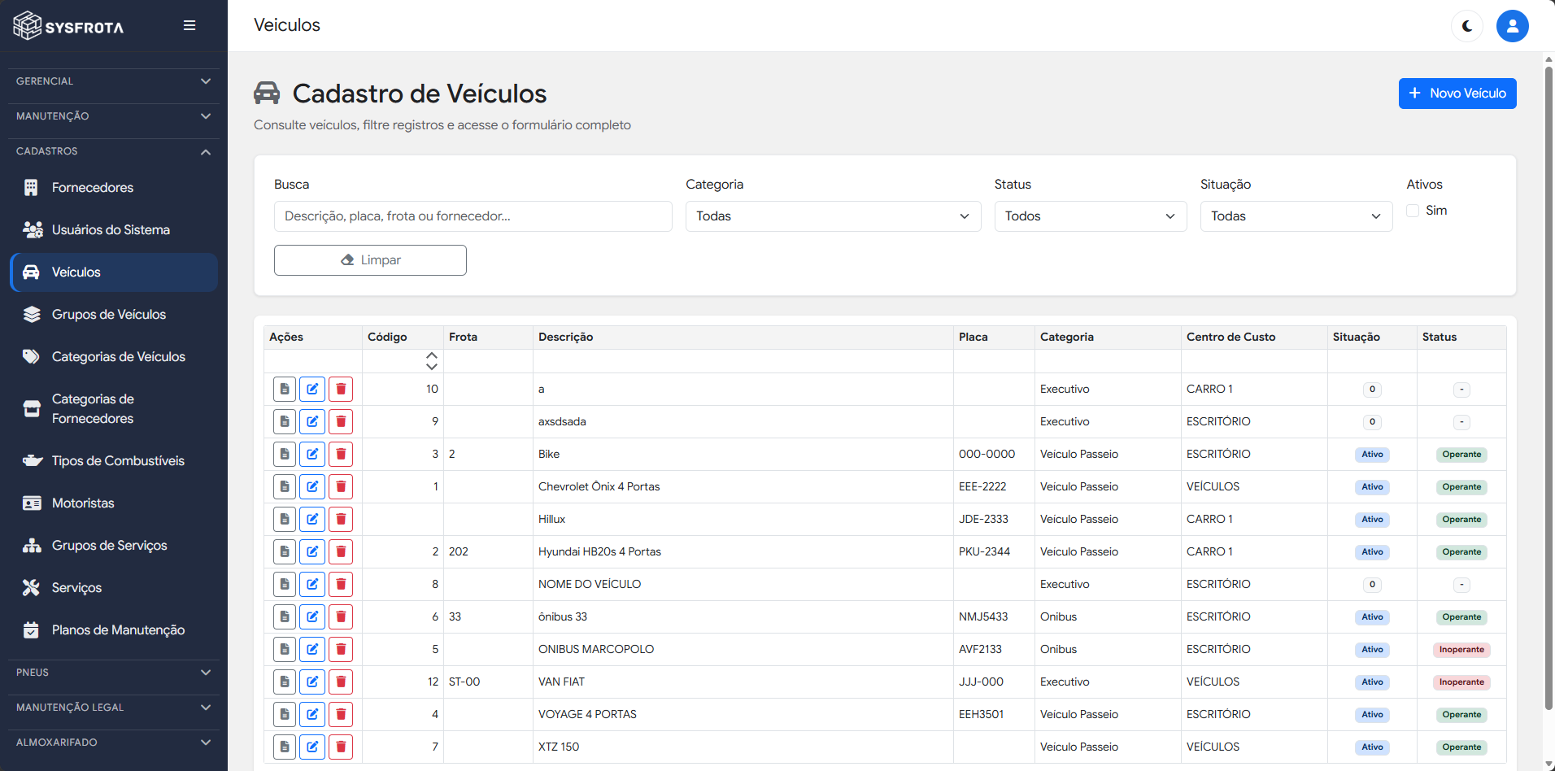The width and height of the screenshot is (1555, 771).
Task: Click the Novo Veículo button
Action: click(x=1457, y=94)
